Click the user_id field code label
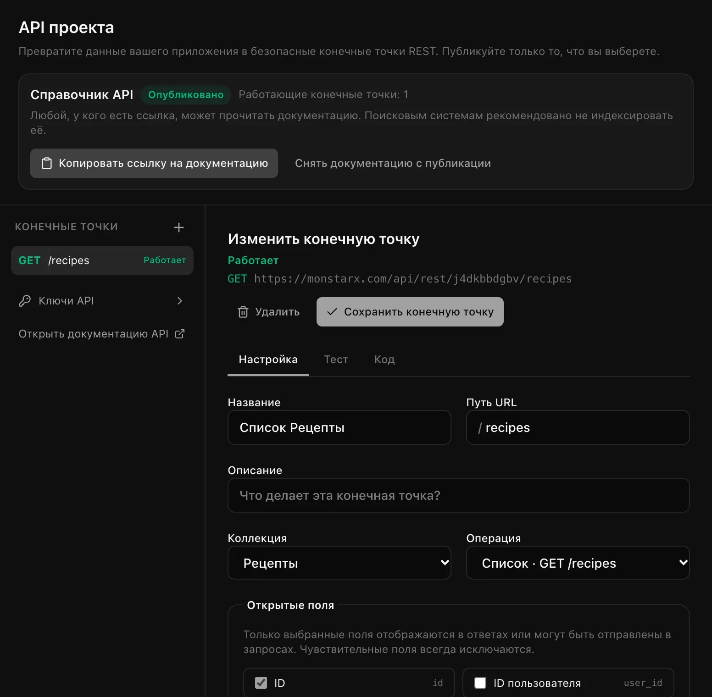 (x=643, y=683)
